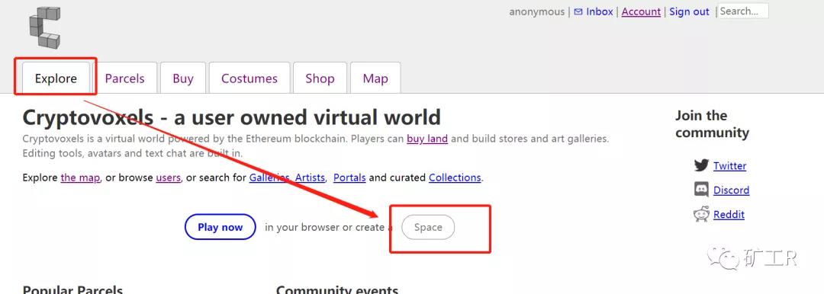Click the Join the community heading
Screen dimensions: 824x294
coord(712,124)
